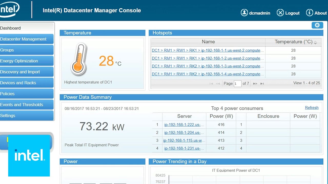Go to previous page of Hotspots
Image resolution: width=328 pixels, height=184 pixels.
point(218,84)
